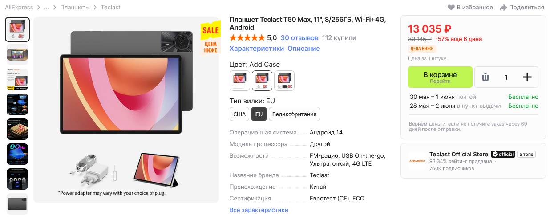Click the heart icon for favorites
Screen dimensions: 554x224
tap(451, 8)
